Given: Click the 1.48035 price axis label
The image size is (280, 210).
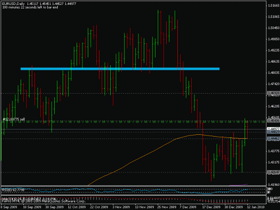Looking at the screenshot, I should coord(274,73).
